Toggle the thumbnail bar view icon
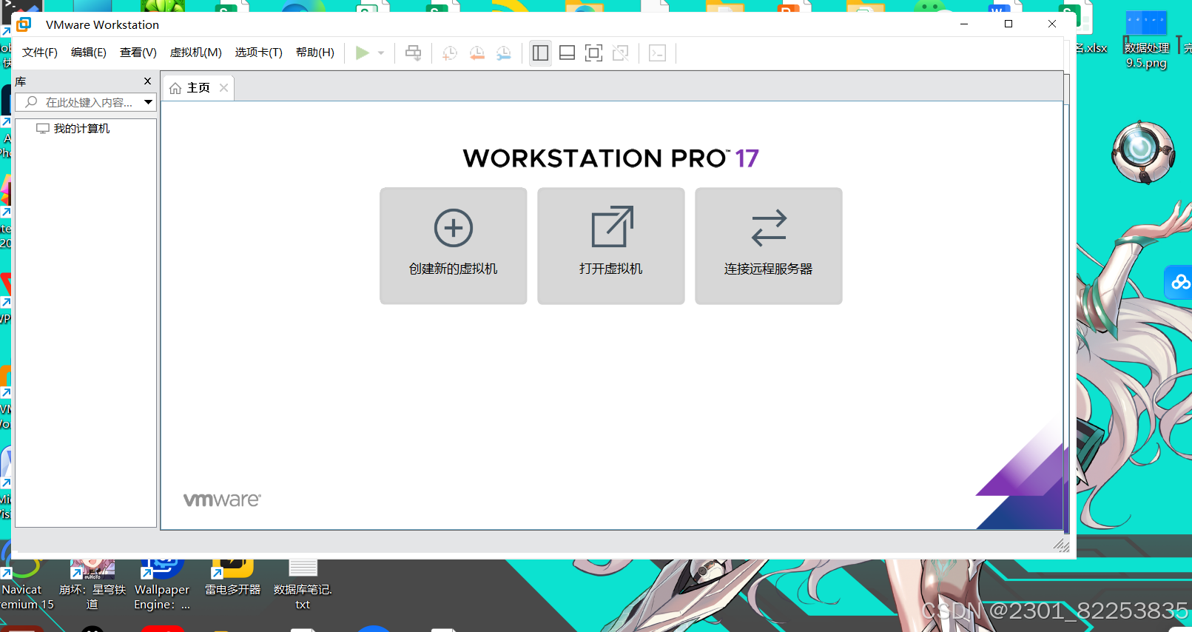This screenshot has height=632, width=1192. tap(568, 53)
